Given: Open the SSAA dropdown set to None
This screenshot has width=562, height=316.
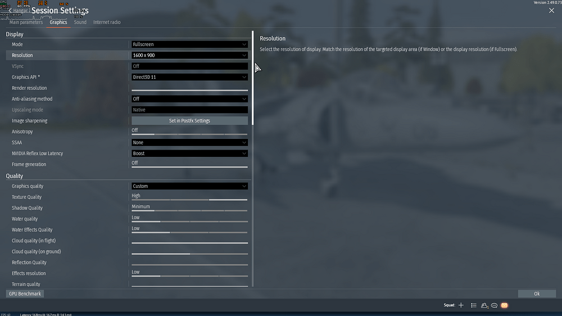Looking at the screenshot, I should pyautogui.click(x=189, y=142).
